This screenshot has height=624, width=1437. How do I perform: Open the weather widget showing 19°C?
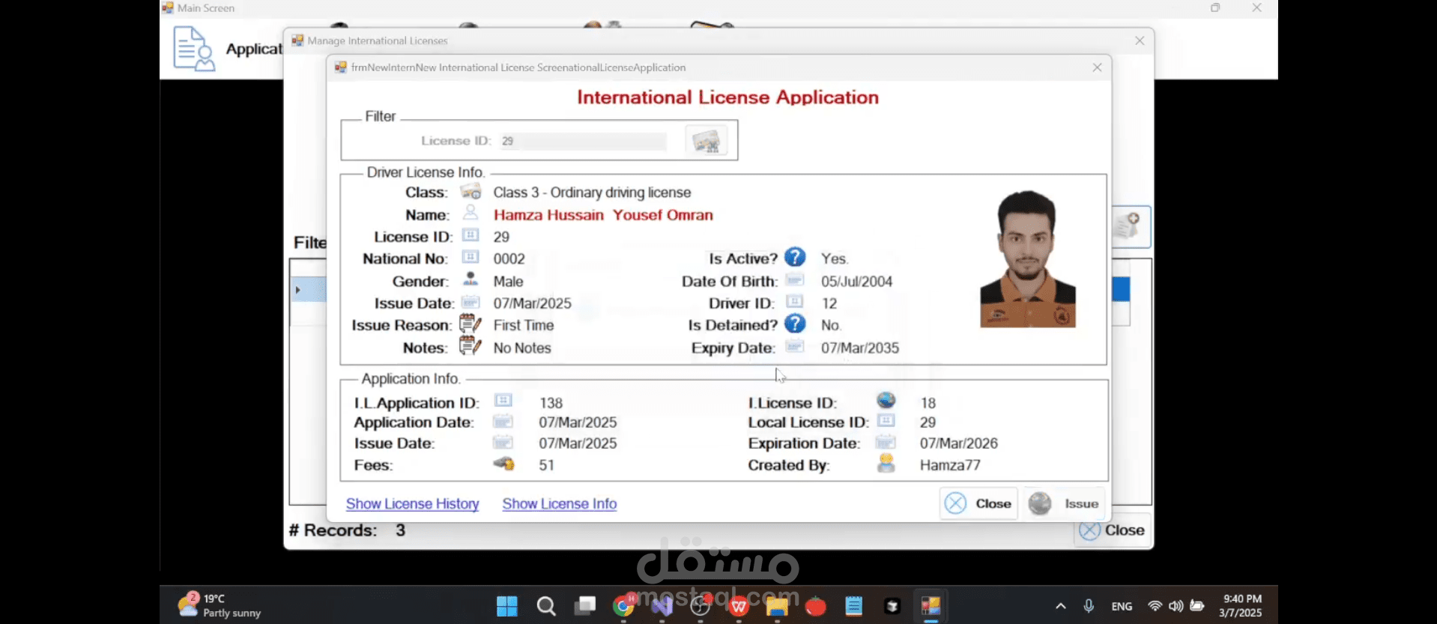(220, 605)
